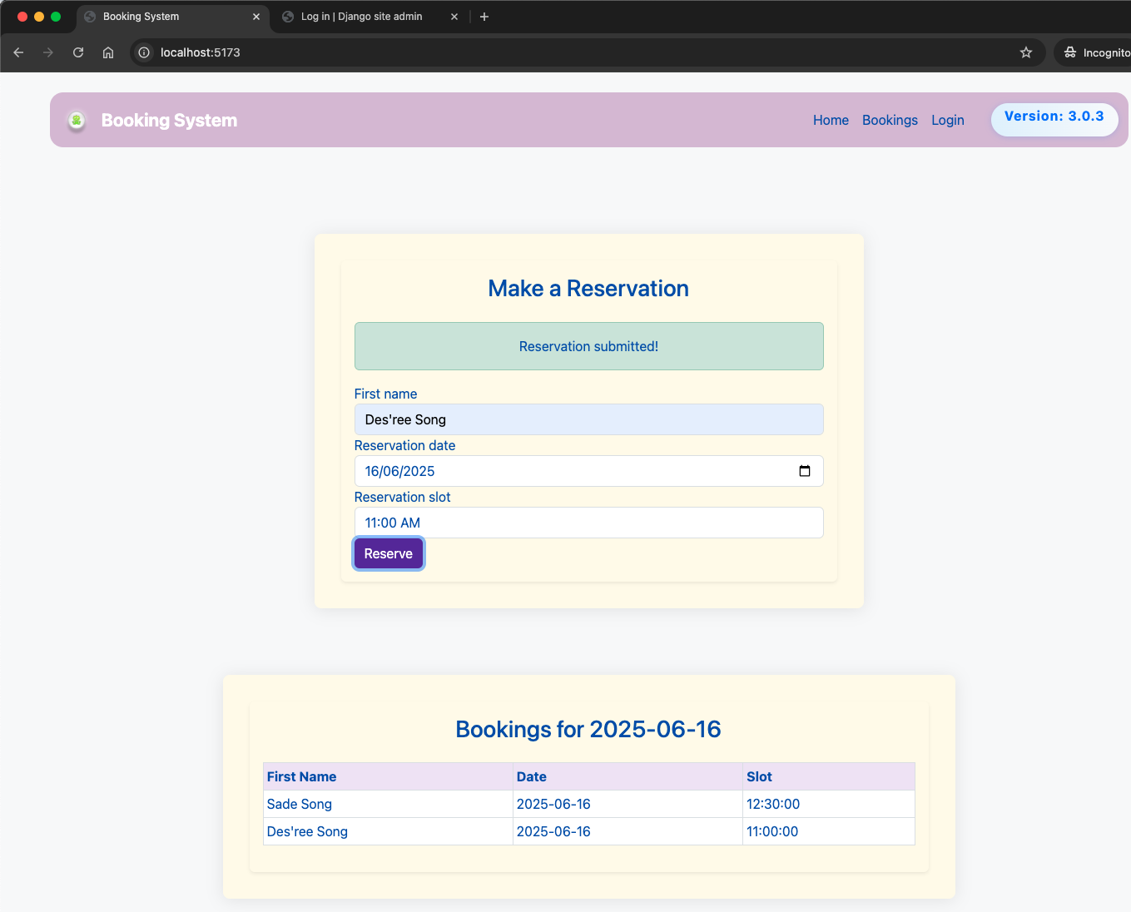Go to Home in navigation bar
Viewport: 1131px width, 912px height.
point(831,120)
